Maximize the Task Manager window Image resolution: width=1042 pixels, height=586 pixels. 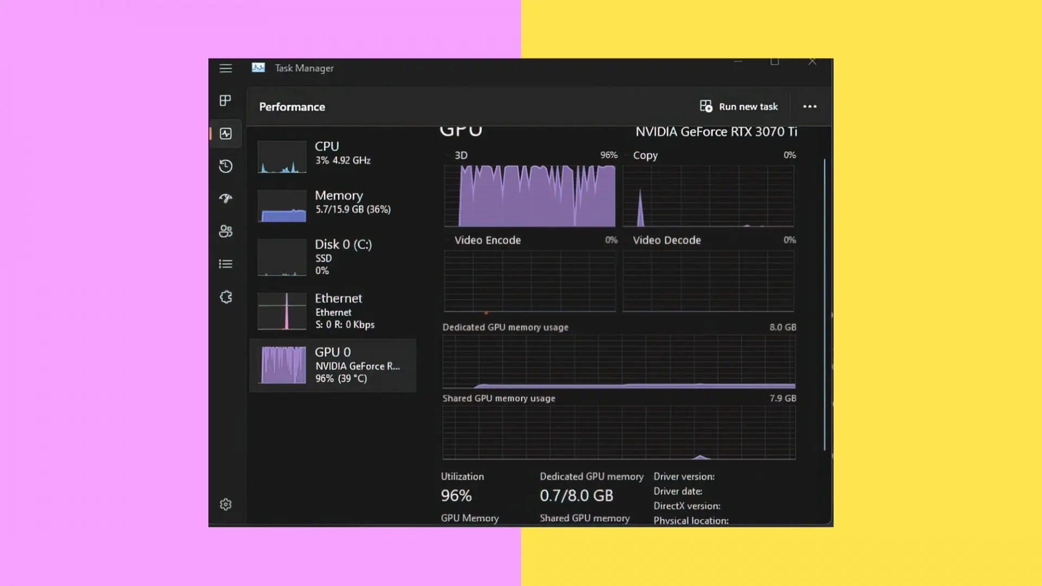[x=775, y=62]
